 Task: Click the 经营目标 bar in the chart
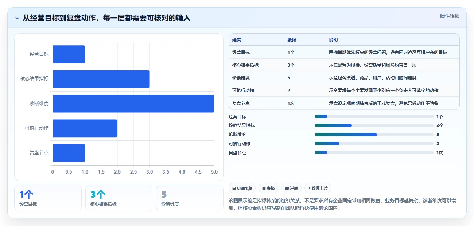coord(69,54)
